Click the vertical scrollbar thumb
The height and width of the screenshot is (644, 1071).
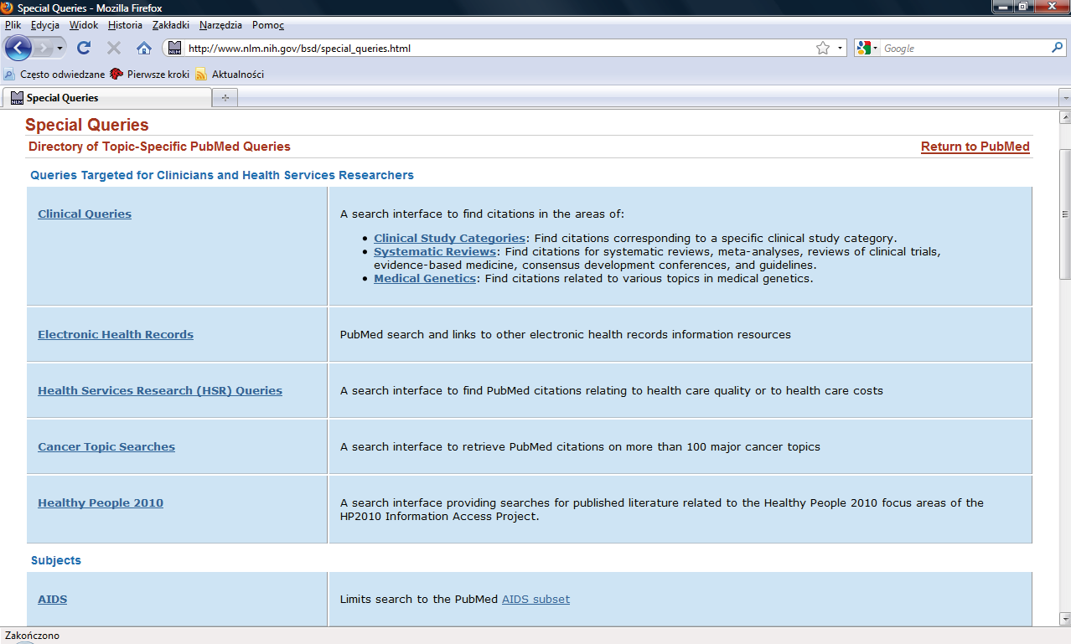pos(1065,214)
